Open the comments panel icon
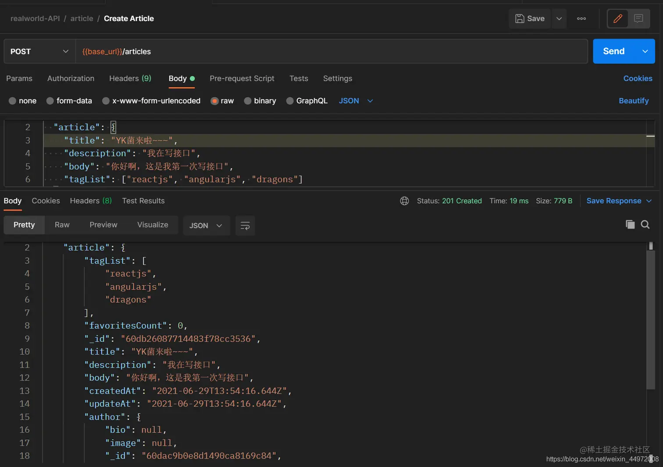Image resolution: width=663 pixels, height=467 pixels. pyautogui.click(x=638, y=18)
